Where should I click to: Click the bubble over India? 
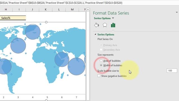click(76, 66)
